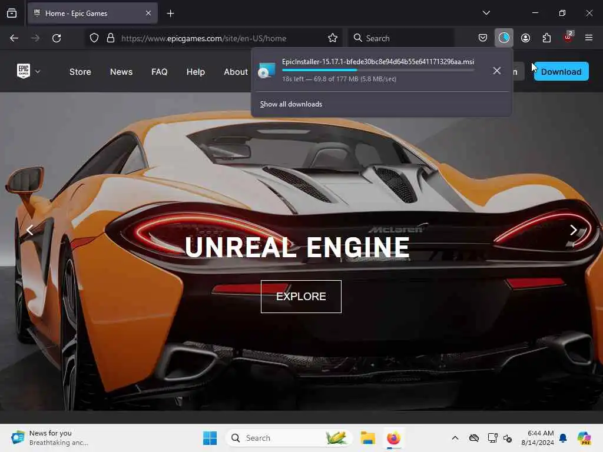Reload the current page
This screenshot has width=603, height=452.
[57, 38]
